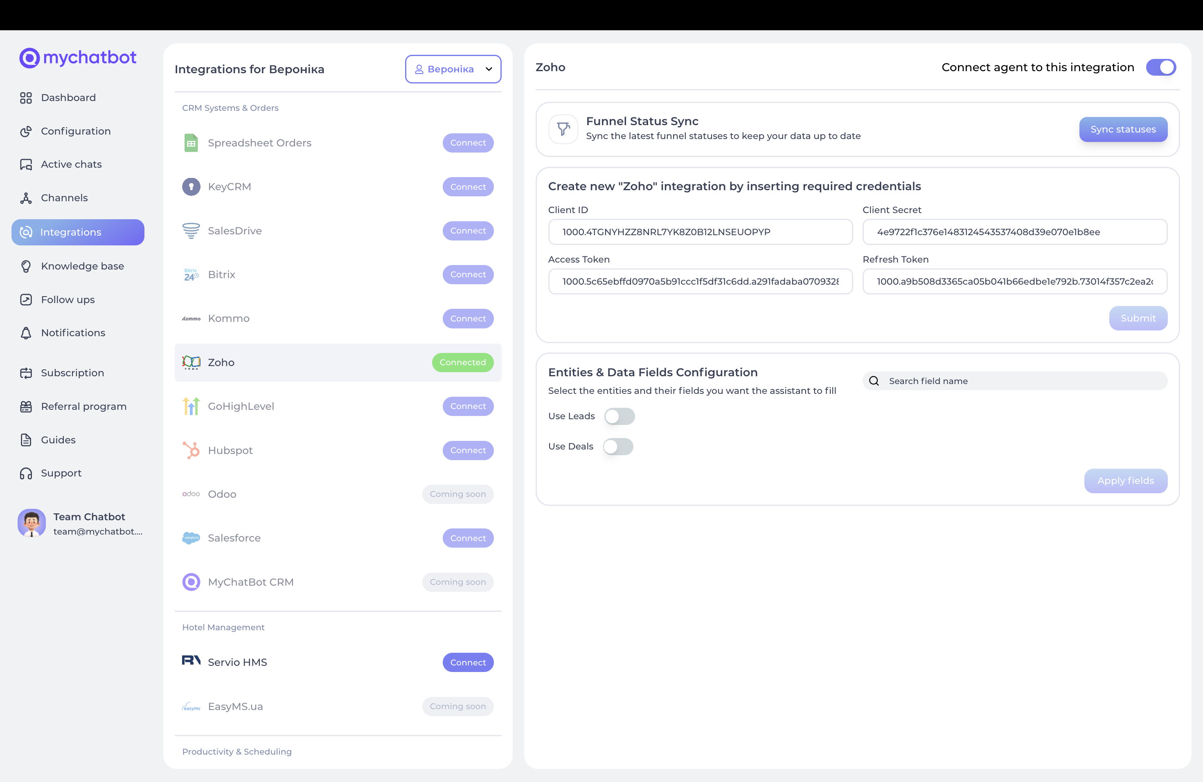Click the Hubspot logo icon

pos(191,450)
